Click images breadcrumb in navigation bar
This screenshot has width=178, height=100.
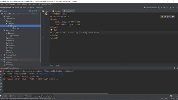[x=39, y=7]
